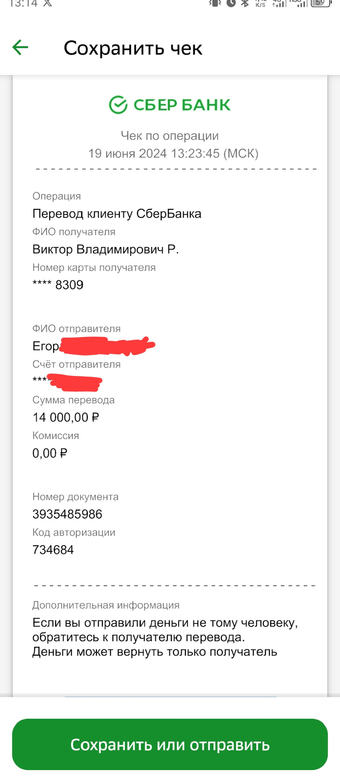This screenshot has width=340, height=776.
Task: Tap the transfer amount 14 000,00 ₽
Action: click(66, 418)
